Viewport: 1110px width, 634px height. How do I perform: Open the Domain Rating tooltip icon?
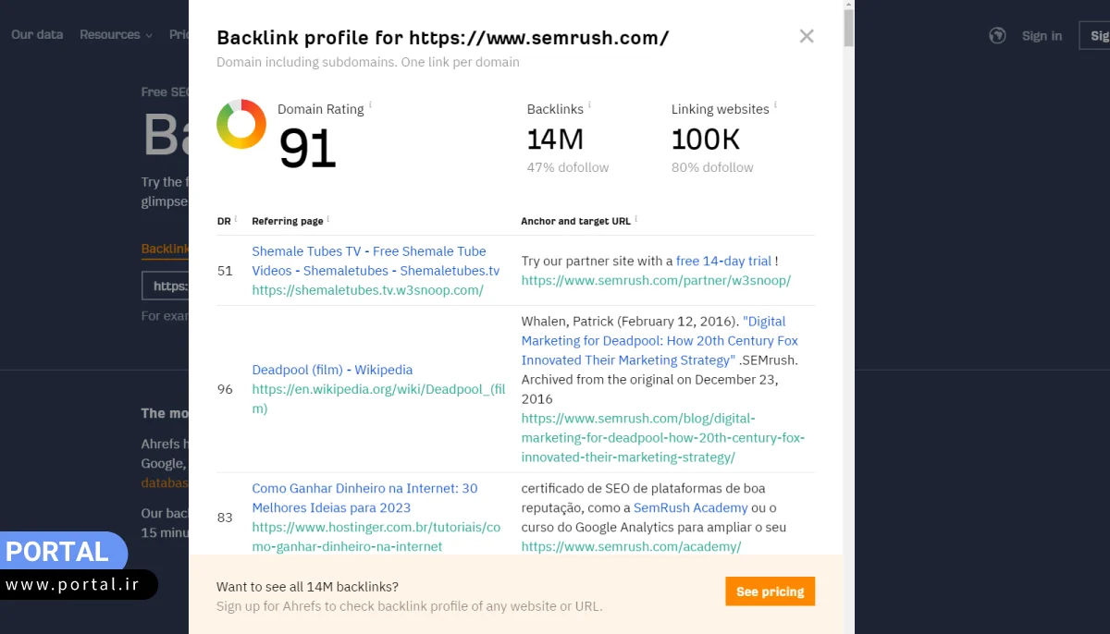click(369, 104)
